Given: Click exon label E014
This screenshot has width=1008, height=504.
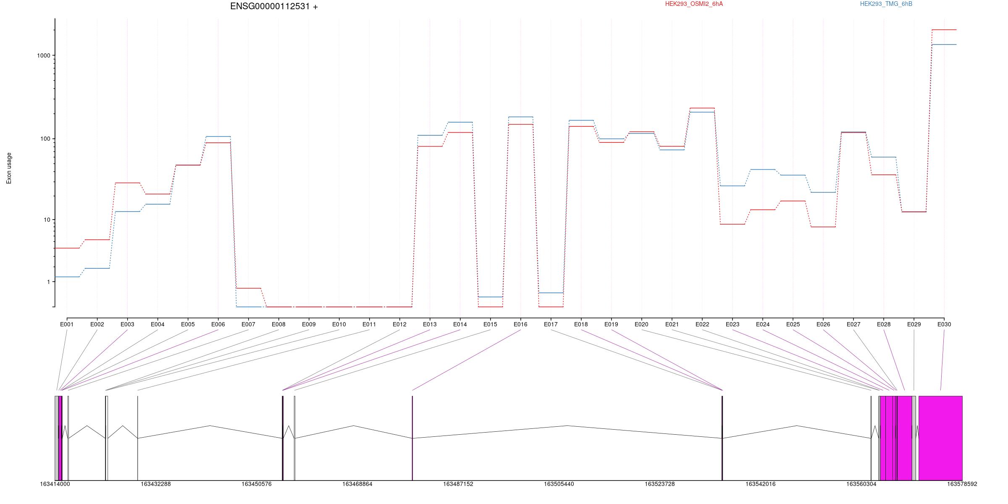Looking at the screenshot, I should [x=460, y=324].
